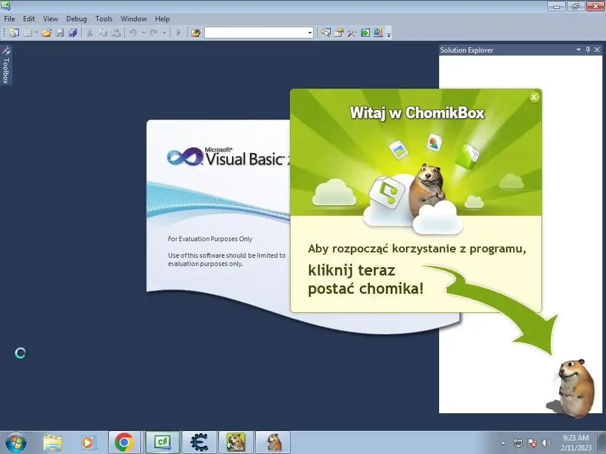Close the Solution Explorer panel

[x=597, y=50]
